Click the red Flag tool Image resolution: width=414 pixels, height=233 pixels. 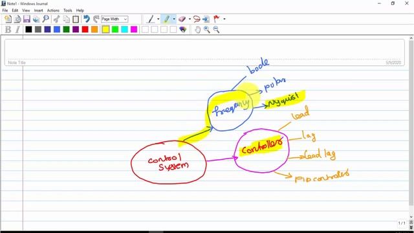pos(217,19)
